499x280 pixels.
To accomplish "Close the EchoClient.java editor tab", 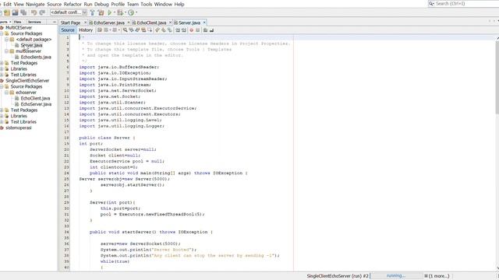I will click(x=170, y=23).
